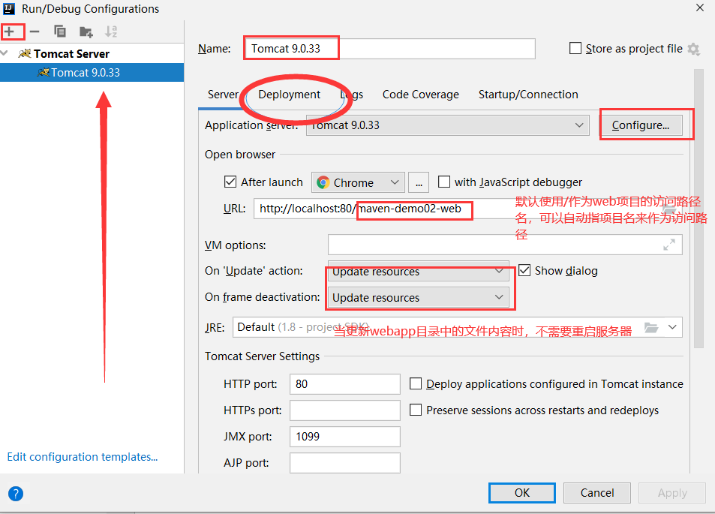The image size is (715, 514).
Task: Collapse the Tomcat Server tree node
Action: [x=5, y=53]
